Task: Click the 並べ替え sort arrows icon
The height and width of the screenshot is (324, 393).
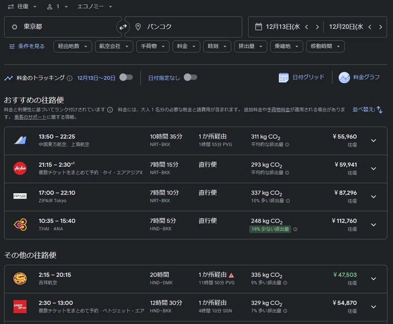Action: (x=380, y=110)
